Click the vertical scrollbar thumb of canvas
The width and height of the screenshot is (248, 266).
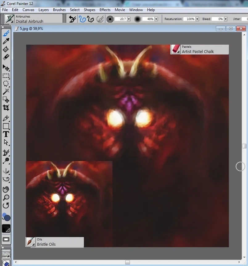click(x=244, y=146)
